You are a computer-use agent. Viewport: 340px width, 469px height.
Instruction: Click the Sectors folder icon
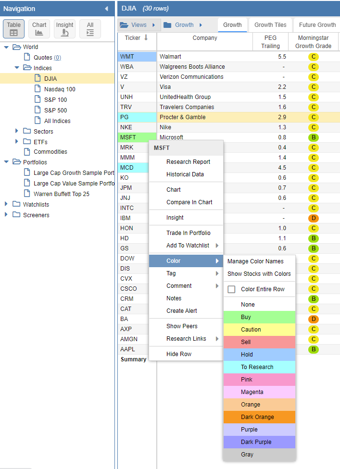click(x=27, y=131)
